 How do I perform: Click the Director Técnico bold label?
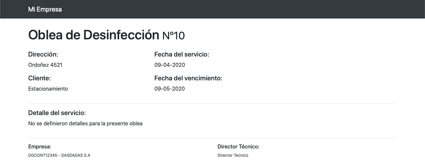point(238,146)
